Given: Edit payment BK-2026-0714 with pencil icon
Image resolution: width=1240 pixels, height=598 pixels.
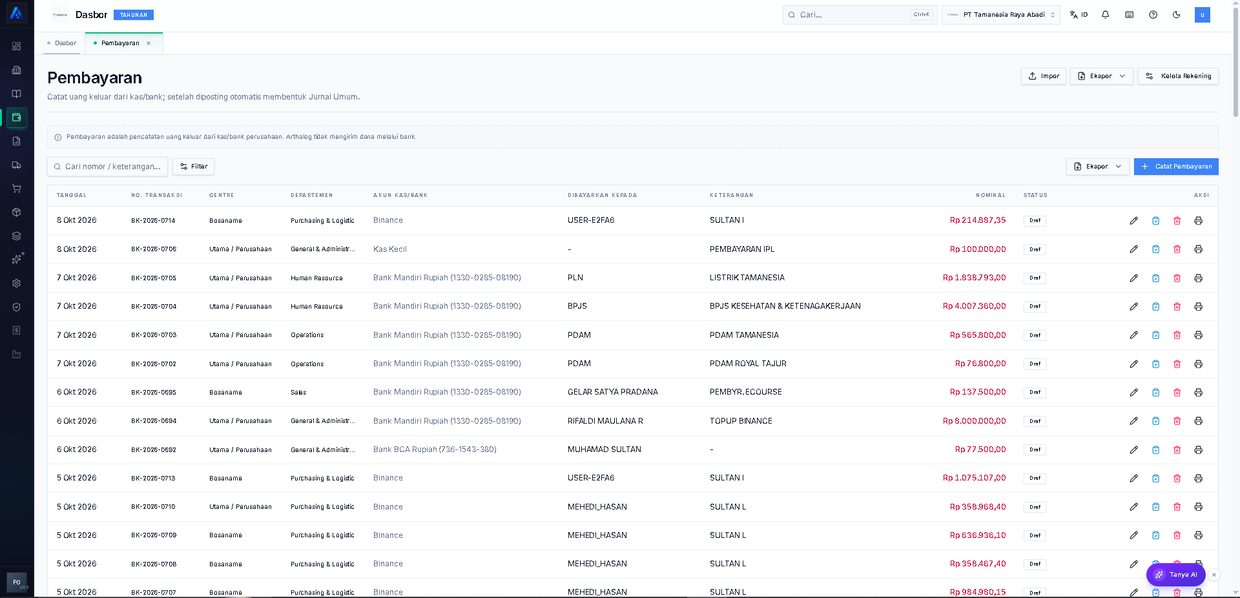Looking at the screenshot, I should 1133,221.
